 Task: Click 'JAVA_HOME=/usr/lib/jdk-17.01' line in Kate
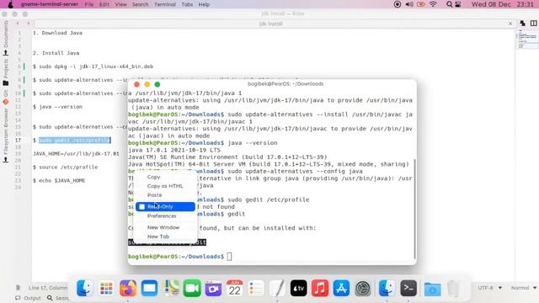click(x=76, y=153)
